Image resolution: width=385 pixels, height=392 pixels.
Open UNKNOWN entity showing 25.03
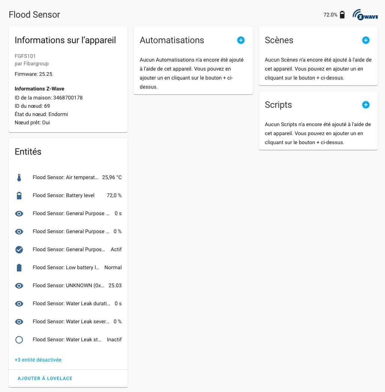coord(68,285)
